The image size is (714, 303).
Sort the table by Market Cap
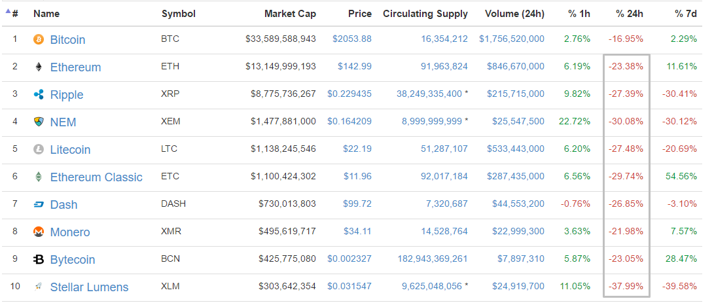click(x=290, y=13)
